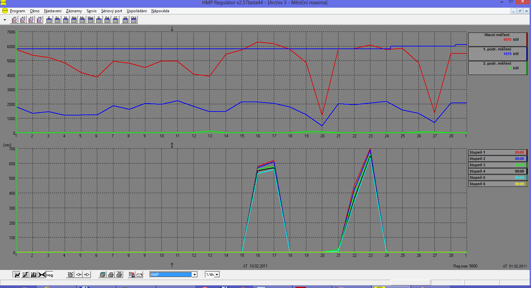
Task: Select the 1. podr. měření legend box
Action: 498,53
